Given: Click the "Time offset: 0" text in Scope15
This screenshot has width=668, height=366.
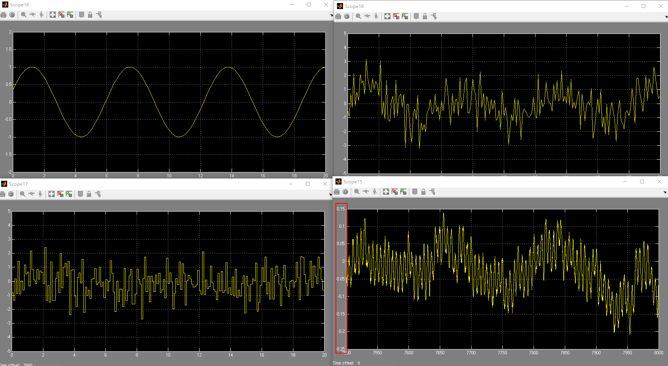Looking at the screenshot, I should pyautogui.click(x=346, y=363).
